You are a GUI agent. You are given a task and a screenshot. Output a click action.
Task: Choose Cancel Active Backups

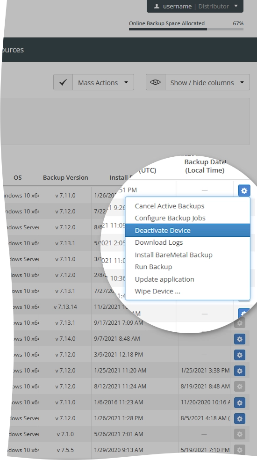[169, 206]
